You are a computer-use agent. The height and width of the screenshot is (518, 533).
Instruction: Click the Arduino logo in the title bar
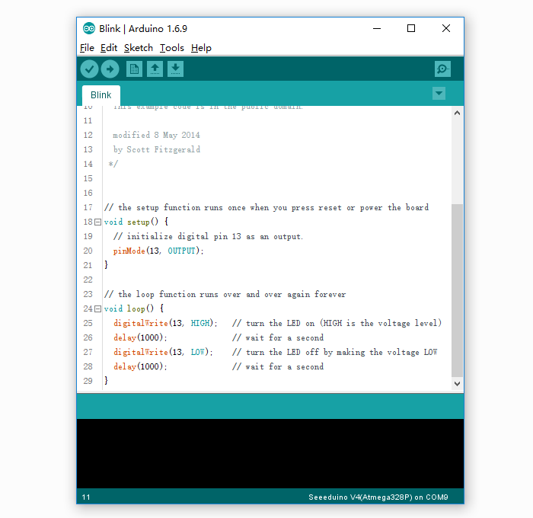click(89, 29)
